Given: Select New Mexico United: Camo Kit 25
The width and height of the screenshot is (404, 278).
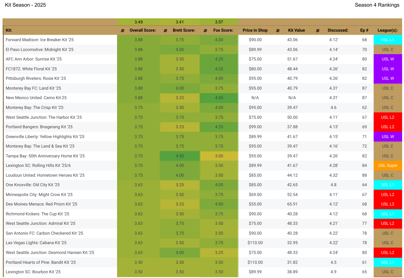Looking at the screenshot, I should [x=36, y=98].
